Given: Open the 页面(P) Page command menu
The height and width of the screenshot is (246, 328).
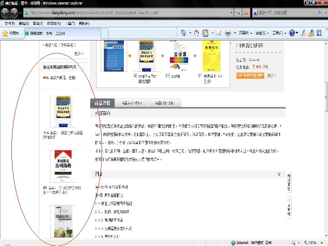Looking at the screenshot, I should pos(245,33).
